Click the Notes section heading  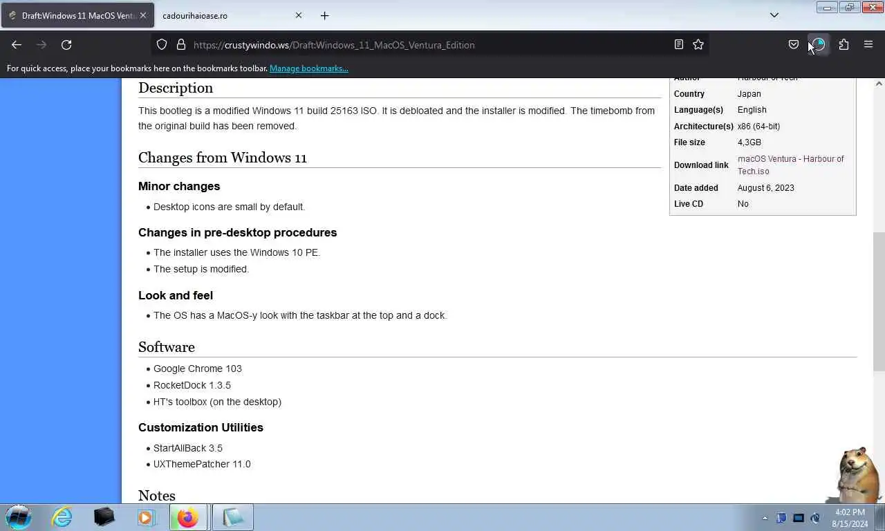pos(157,496)
